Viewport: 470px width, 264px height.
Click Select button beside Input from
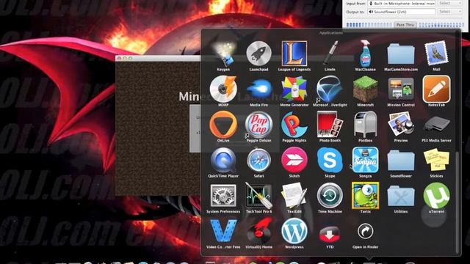[450, 3]
